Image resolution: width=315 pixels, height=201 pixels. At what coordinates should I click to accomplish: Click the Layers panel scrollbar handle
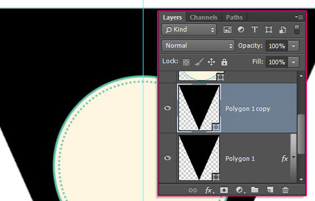(x=301, y=134)
